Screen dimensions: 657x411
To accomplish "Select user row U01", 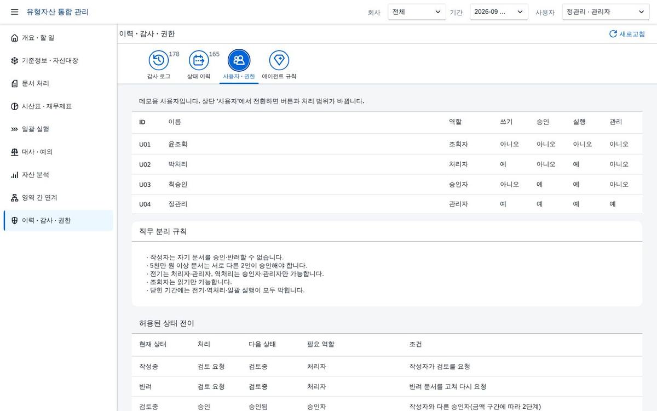I will click(x=387, y=144).
